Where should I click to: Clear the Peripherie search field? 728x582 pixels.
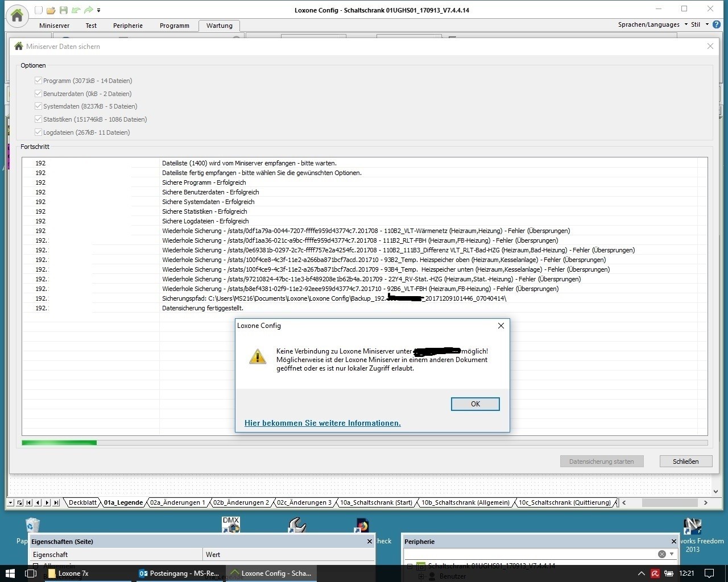click(x=662, y=554)
